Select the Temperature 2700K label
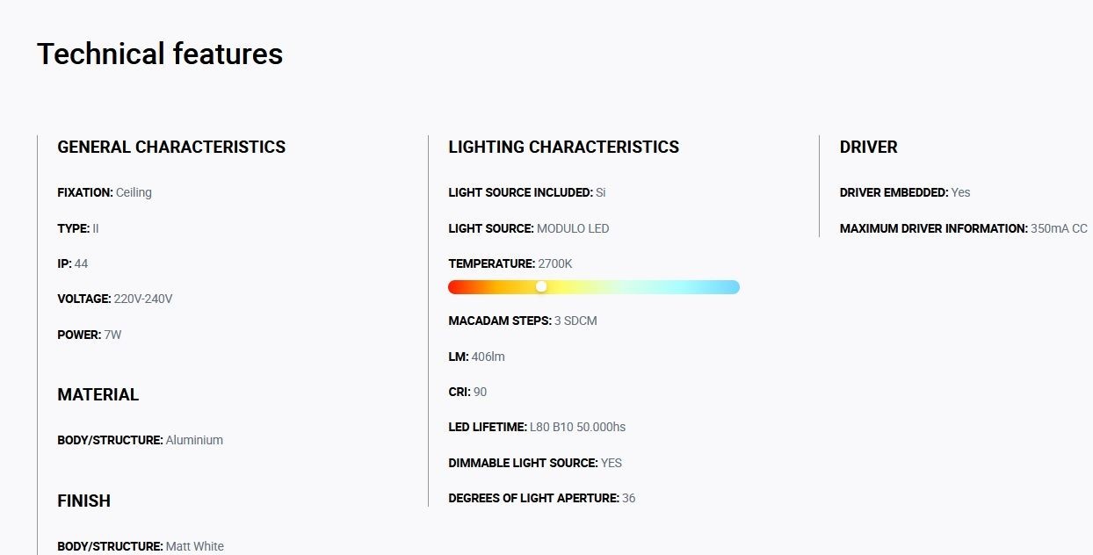This screenshot has width=1093, height=555. click(510, 263)
